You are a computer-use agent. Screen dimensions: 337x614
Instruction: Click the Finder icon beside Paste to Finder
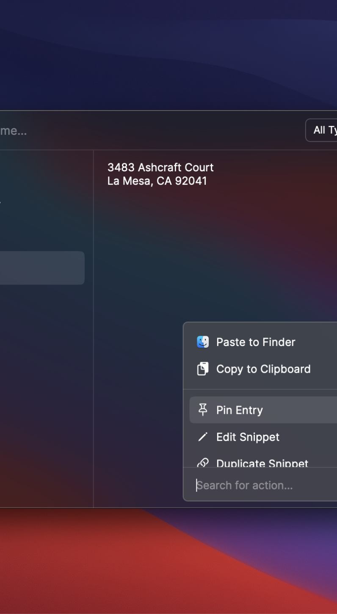pyautogui.click(x=203, y=342)
